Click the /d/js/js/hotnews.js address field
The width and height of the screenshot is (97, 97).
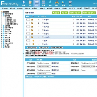(44, 63)
